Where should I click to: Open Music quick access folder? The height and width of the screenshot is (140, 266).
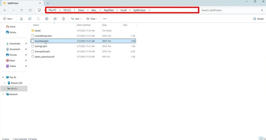coord(11,60)
